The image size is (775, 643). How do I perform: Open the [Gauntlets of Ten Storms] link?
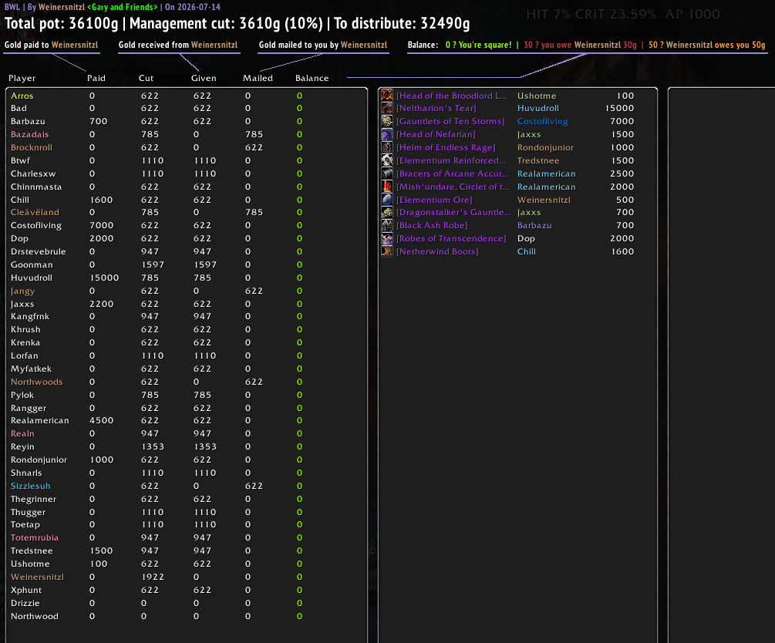450,121
